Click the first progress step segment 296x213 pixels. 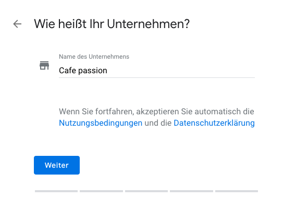pyautogui.click(x=56, y=191)
